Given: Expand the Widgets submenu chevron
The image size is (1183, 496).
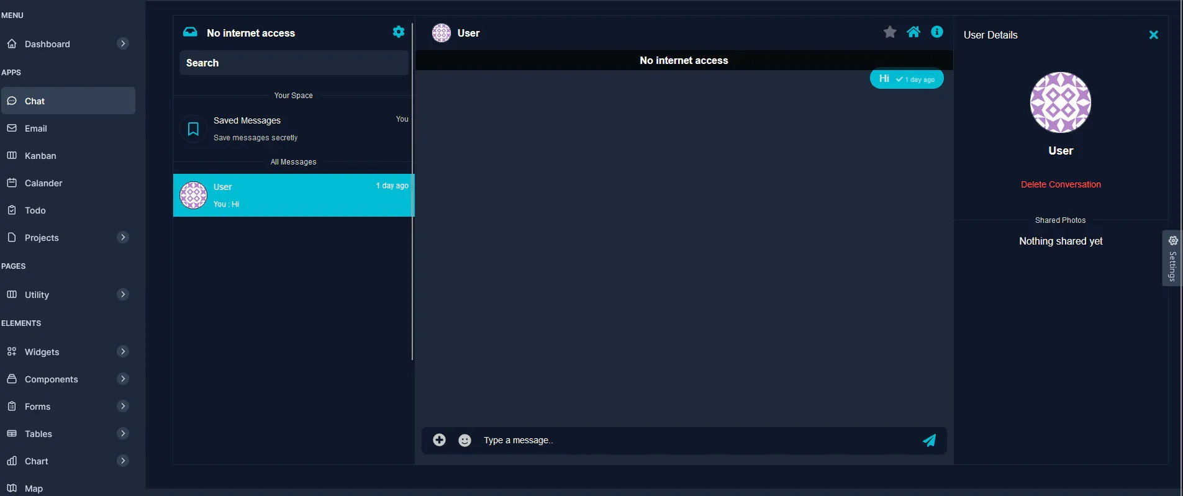Looking at the screenshot, I should 123,351.
